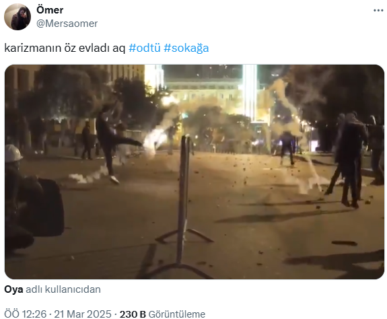Click the bright vertical light column in video
Screen dimensions: 387x319
250,92
